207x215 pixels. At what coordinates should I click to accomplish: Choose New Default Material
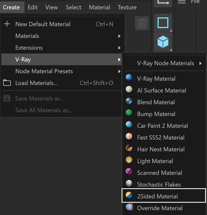pyautogui.click(x=61, y=24)
